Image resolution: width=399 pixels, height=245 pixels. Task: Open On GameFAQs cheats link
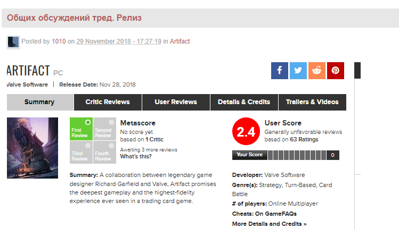[276, 214]
